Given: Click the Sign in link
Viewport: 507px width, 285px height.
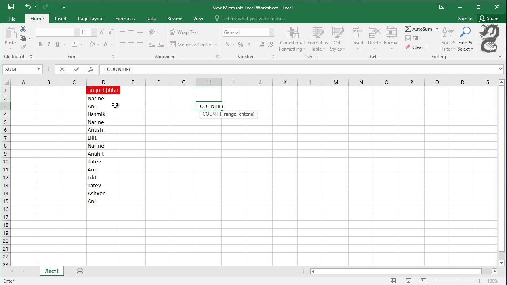Looking at the screenshot, I should coord(465,19).
